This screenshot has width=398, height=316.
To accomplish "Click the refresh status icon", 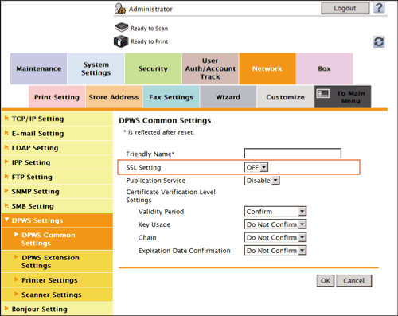I will point(379,42).
